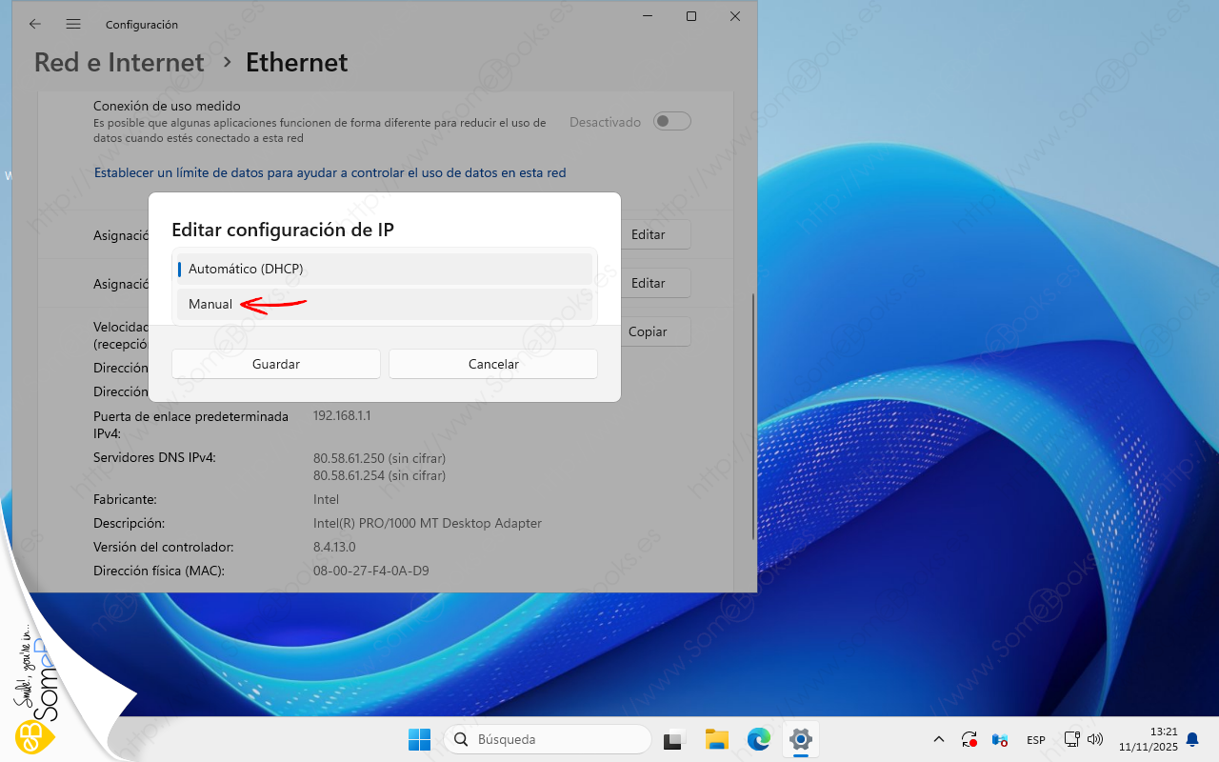Click the back arrow in Configuración

click(x=35, y=24)
